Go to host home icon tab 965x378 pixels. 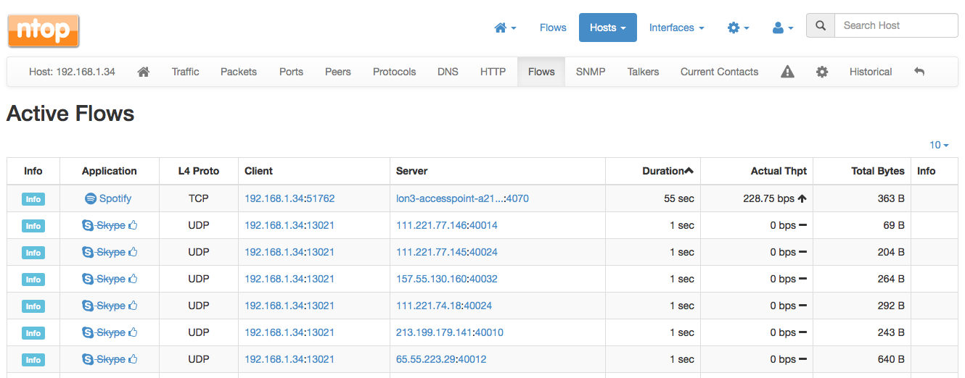click(x=144, y=72)
